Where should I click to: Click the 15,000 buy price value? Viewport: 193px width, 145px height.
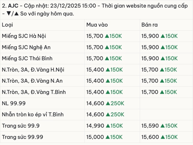pyautogui.click(x=95, y=137)
